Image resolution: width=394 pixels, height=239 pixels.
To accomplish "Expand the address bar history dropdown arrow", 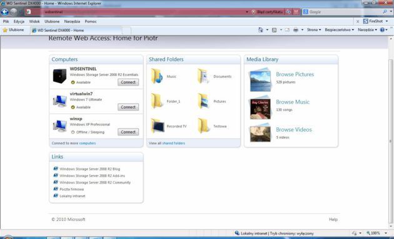I will [x=247, y=12].
